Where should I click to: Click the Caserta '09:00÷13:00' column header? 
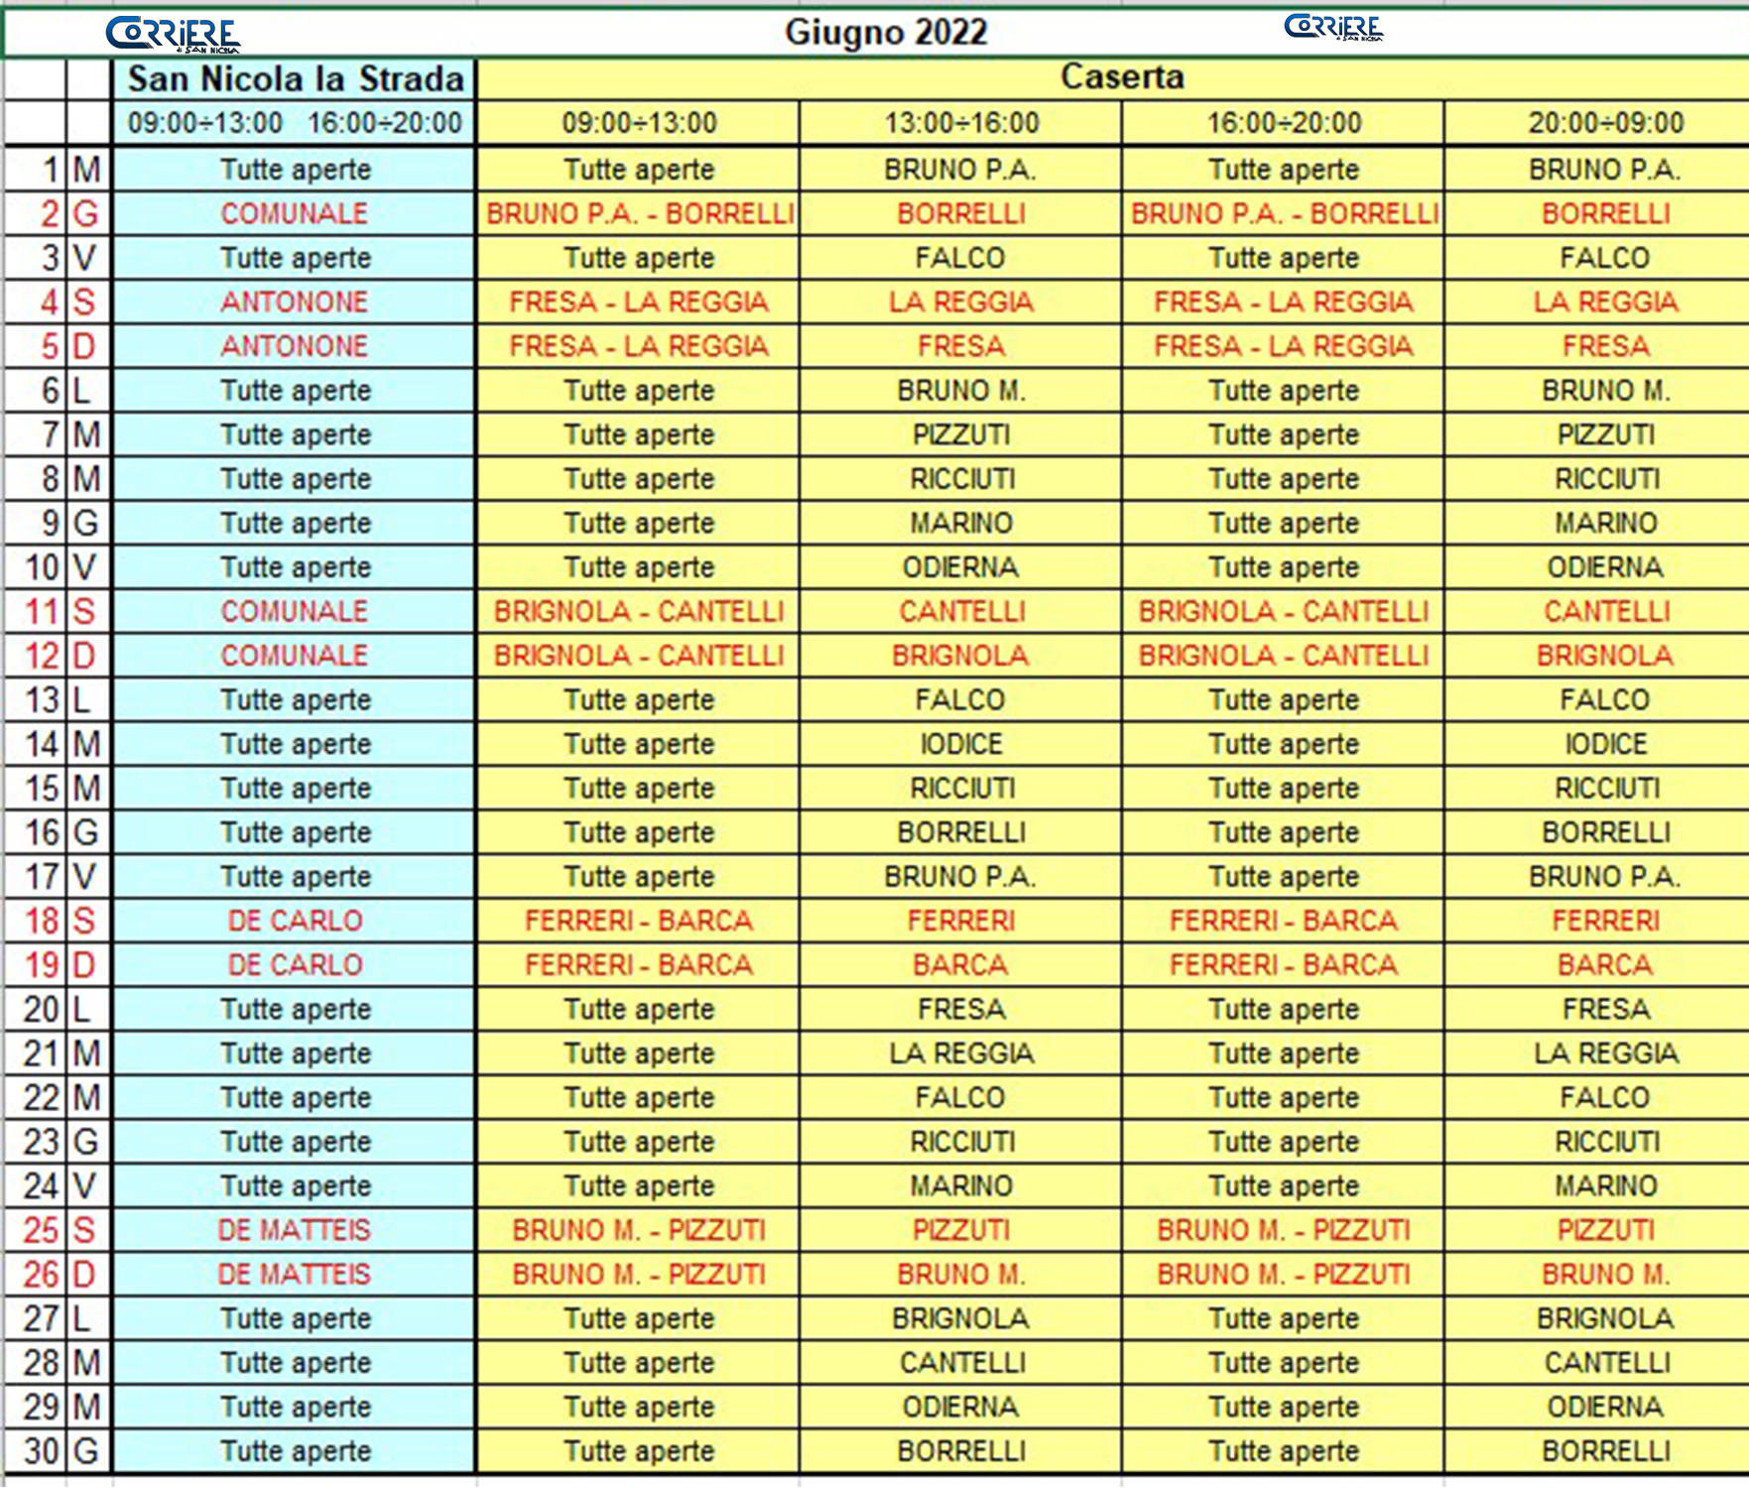click(x=639, y=123)
